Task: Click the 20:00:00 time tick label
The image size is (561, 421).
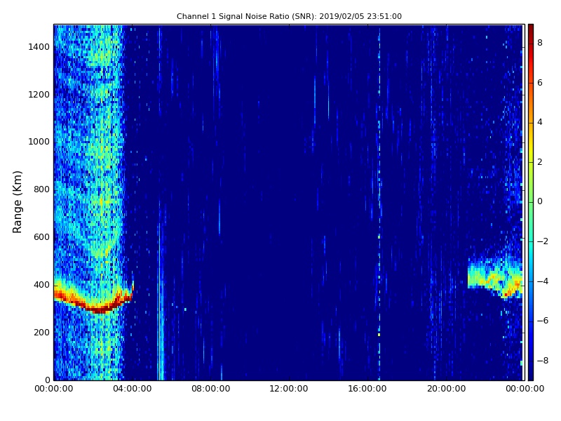Action: point(446,389)
